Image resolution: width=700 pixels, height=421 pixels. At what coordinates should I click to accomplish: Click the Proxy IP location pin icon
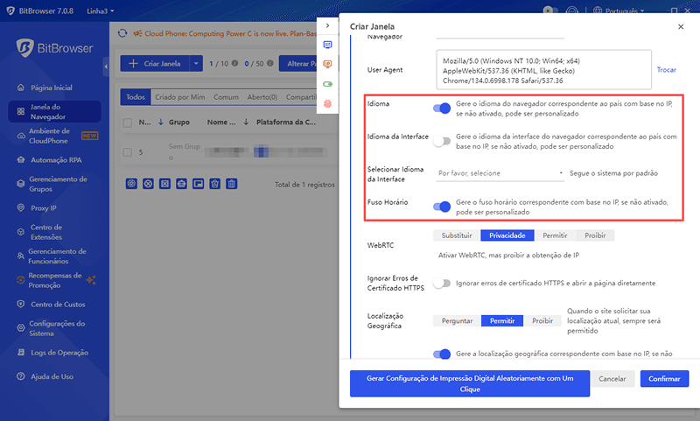click(20, 207)
